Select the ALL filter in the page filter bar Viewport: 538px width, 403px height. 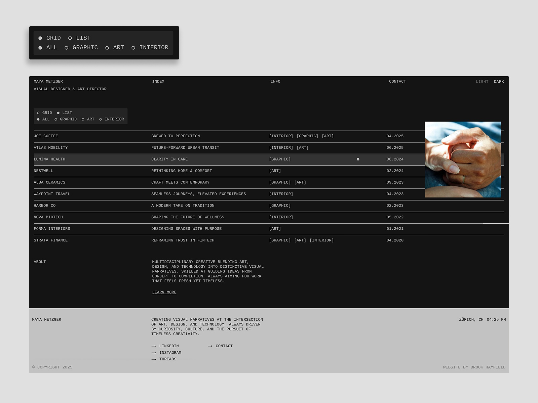tap(38, 119)
